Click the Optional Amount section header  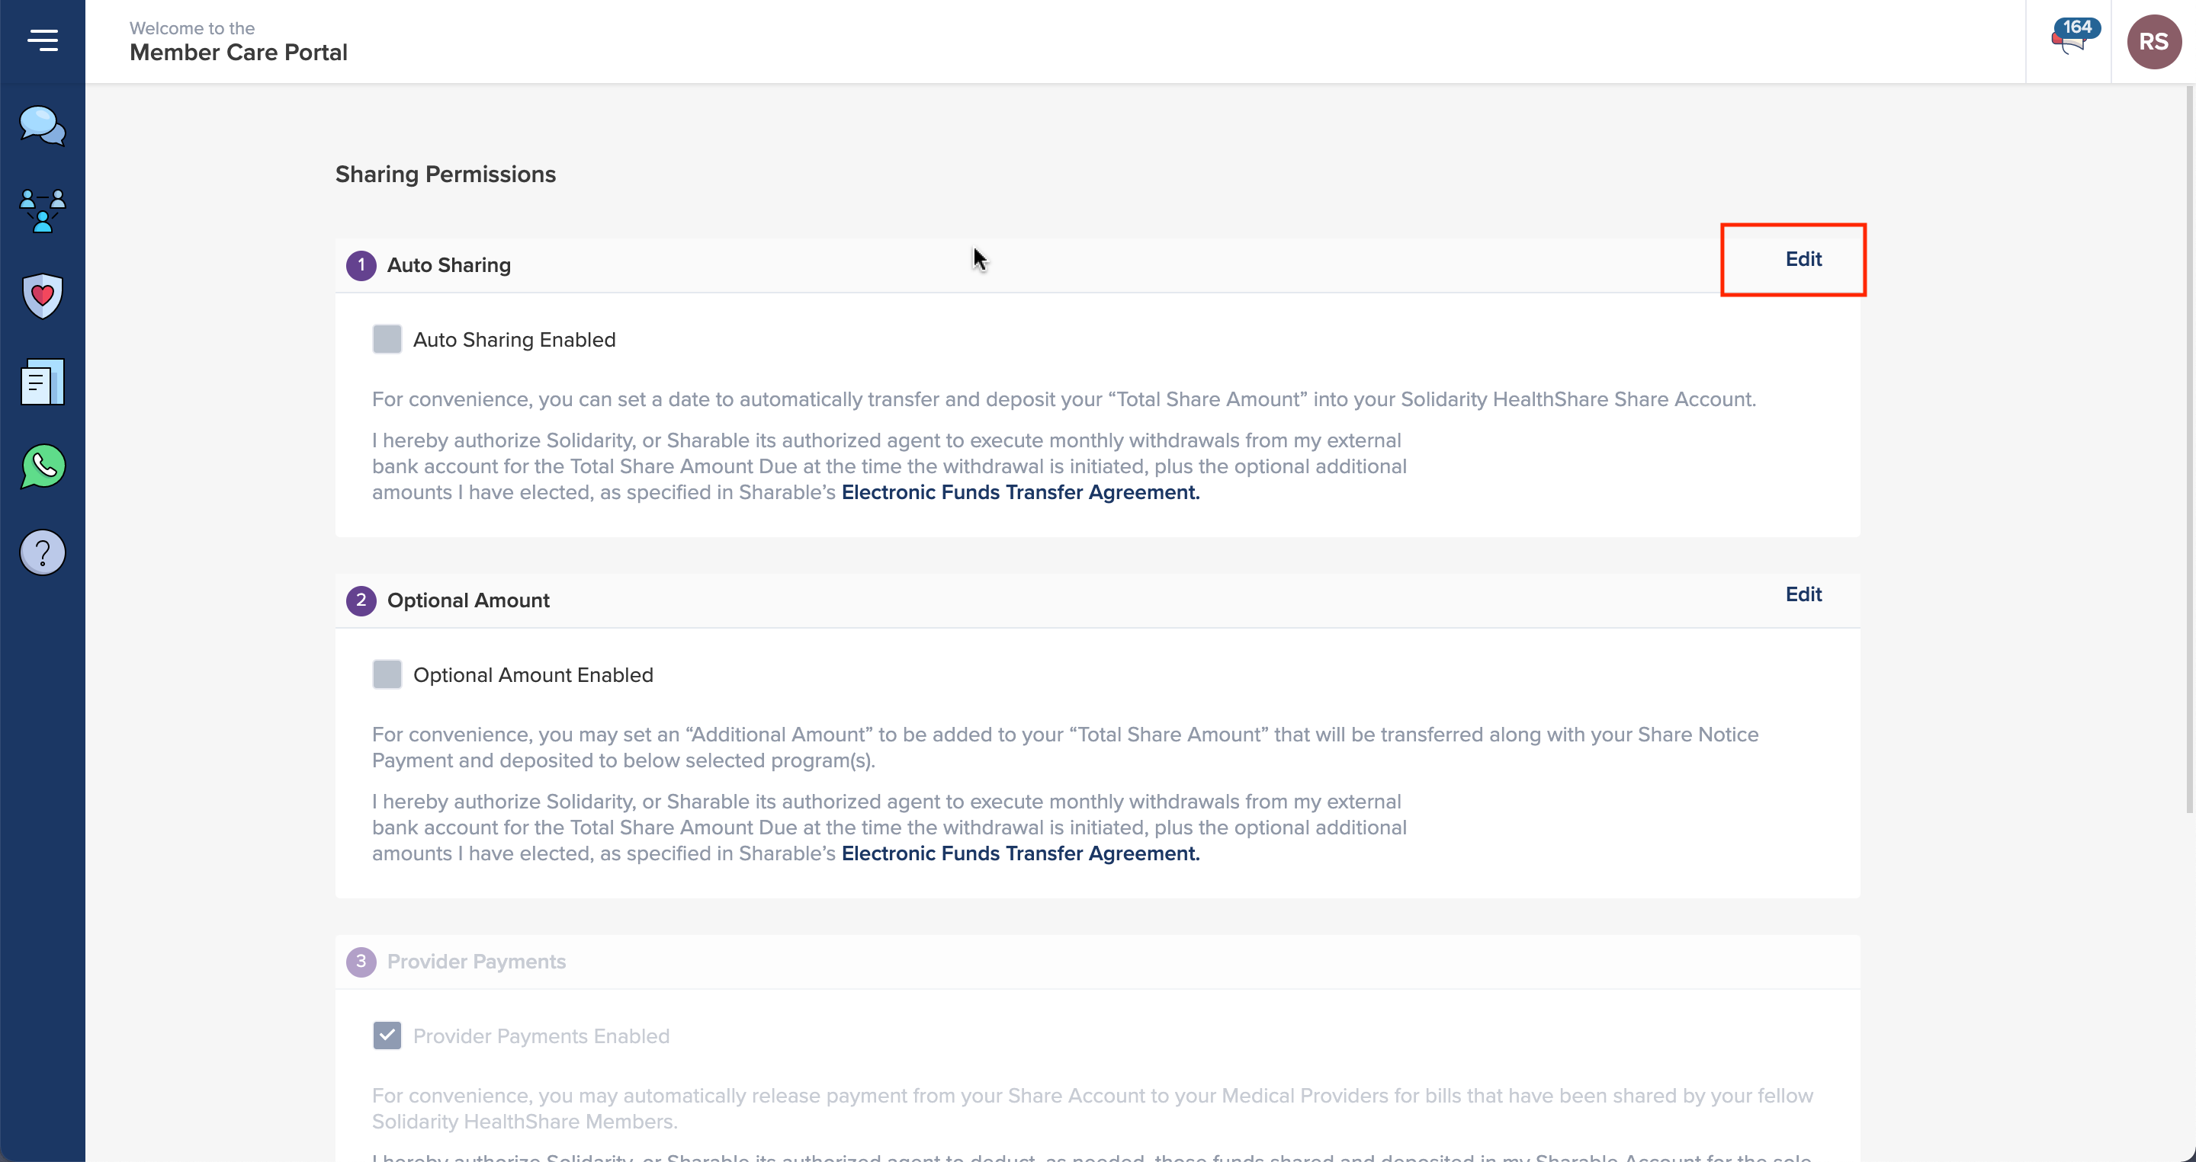[x=468, y=600]
